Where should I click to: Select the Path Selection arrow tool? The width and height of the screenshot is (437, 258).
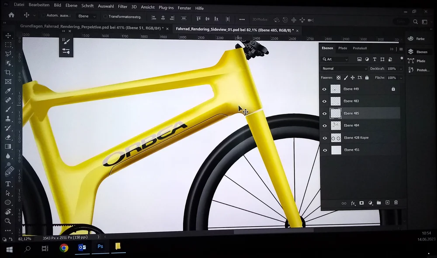point(8,193)
